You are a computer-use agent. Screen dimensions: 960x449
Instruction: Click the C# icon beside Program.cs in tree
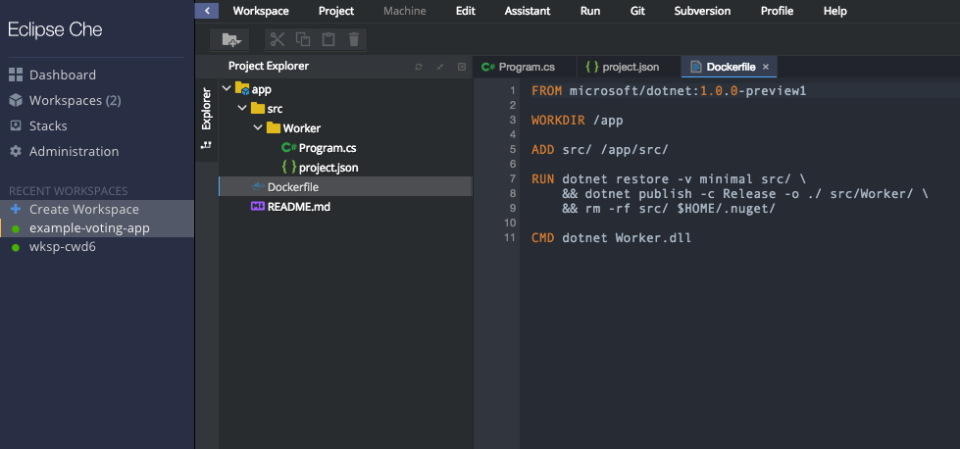[x=289, y=147]
